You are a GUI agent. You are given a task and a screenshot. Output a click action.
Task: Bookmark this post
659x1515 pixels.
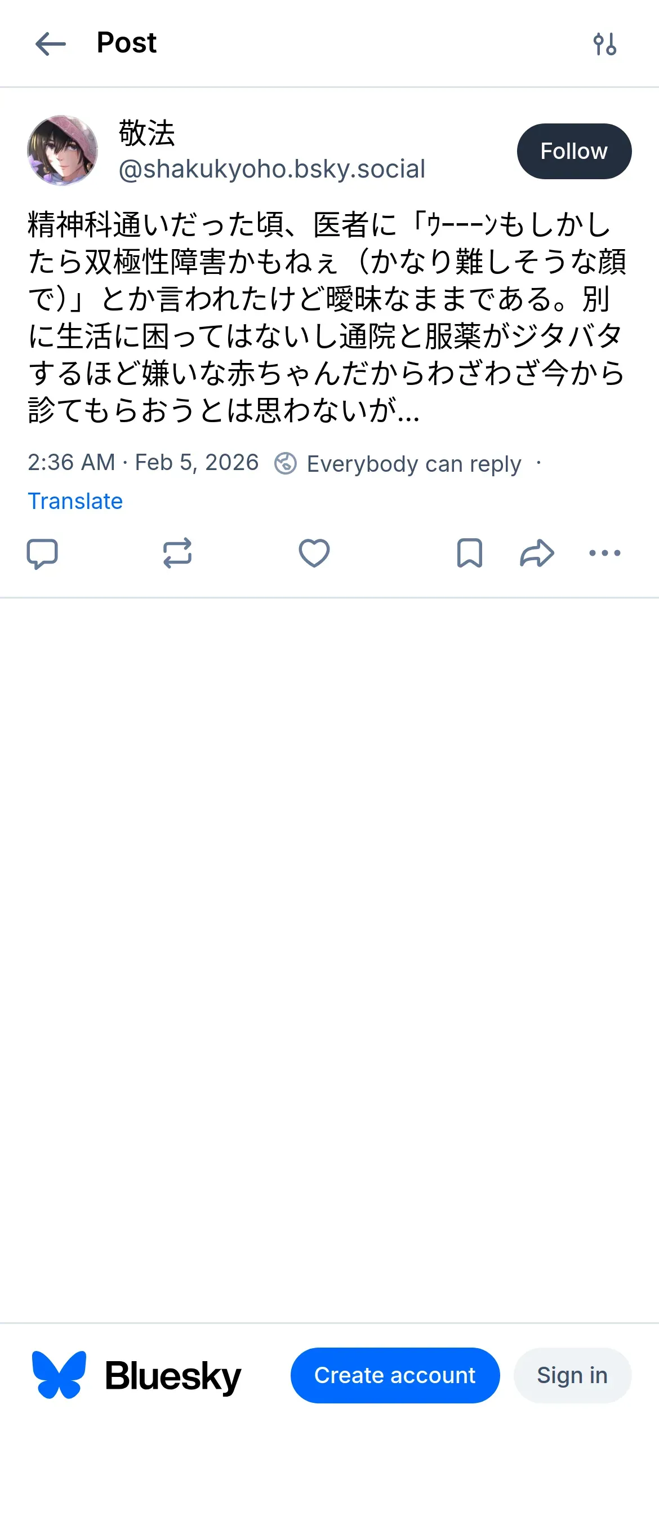tap(469, 553)
